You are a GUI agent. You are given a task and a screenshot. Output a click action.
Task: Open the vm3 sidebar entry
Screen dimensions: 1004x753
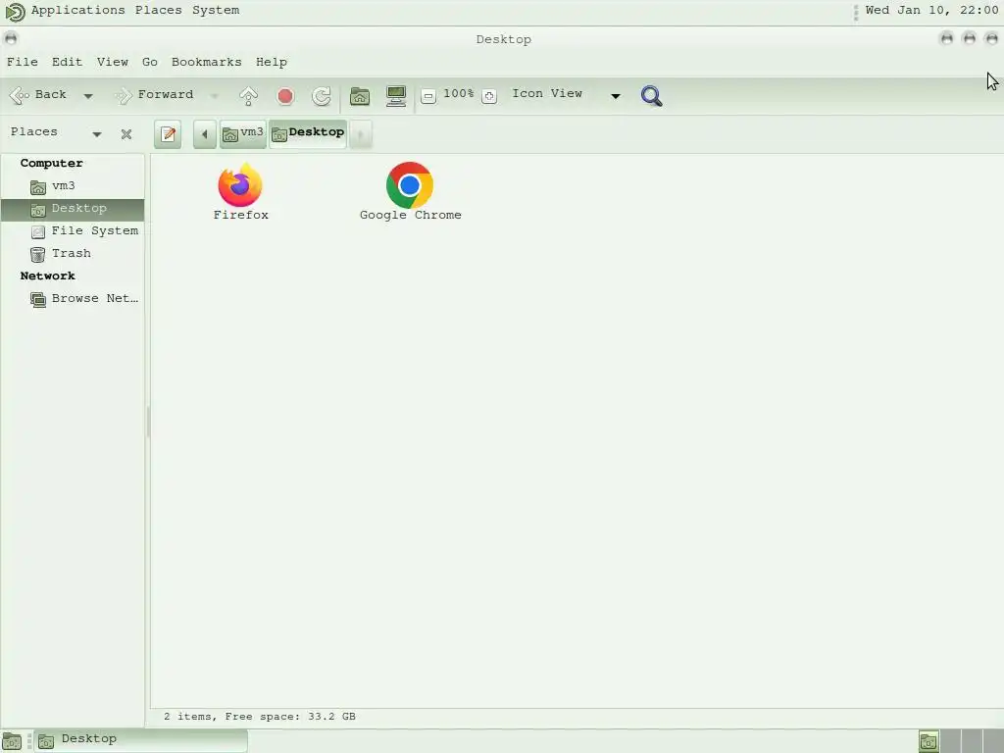pyautogui.click(x=73, y=185)
